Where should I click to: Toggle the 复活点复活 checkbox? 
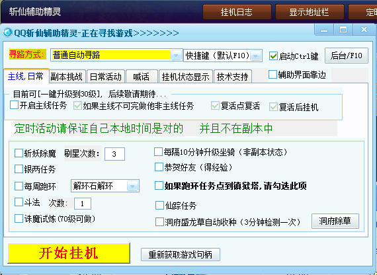[x=215, y=106]
